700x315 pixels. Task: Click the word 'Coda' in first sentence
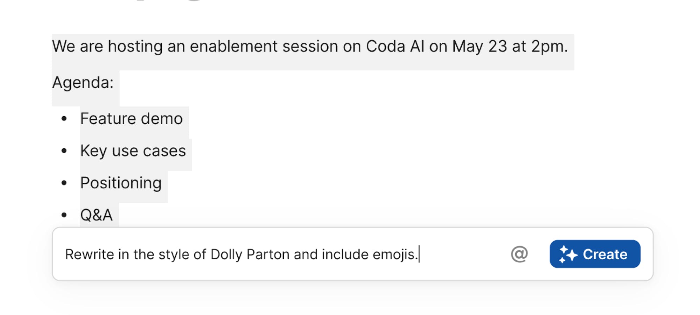[x=385, y=46]
